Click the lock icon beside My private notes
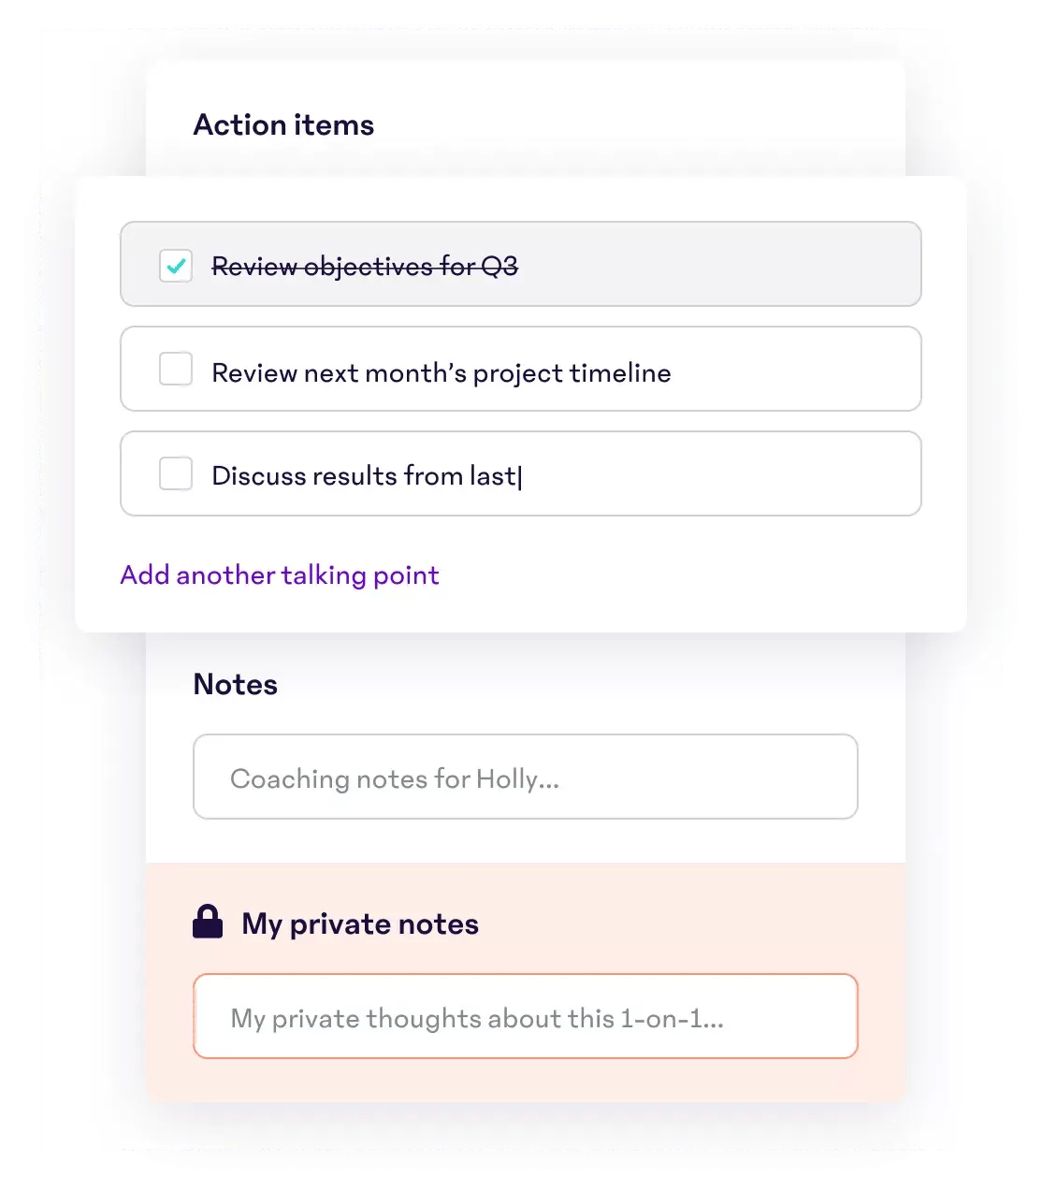 208,922
